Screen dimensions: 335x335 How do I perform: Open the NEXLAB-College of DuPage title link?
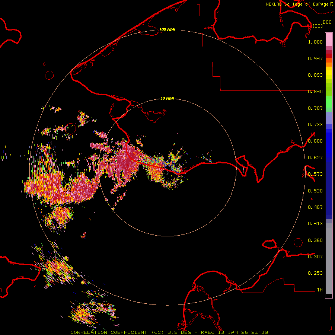coord(297,4)
